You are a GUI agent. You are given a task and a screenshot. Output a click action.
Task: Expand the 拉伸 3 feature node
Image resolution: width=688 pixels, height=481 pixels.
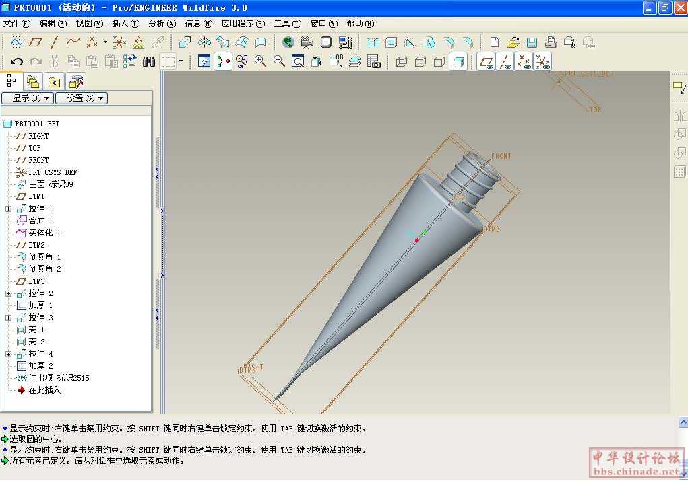coord(8,318)
